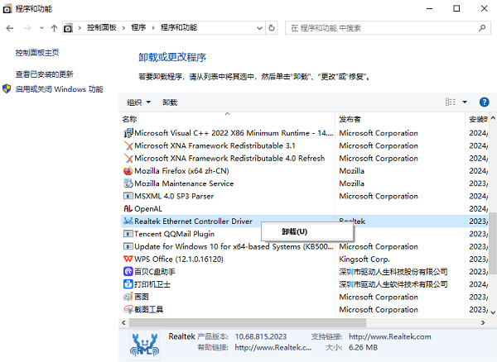This screenshot has width=497, height=362.
Task: Select the OpenAL row text
Action: coord(148,208)
